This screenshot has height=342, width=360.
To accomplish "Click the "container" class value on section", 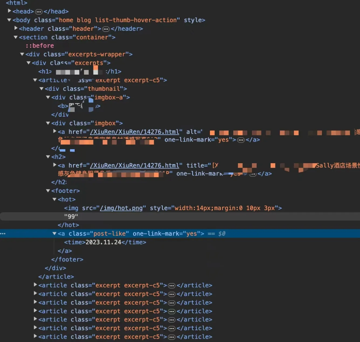I will pyautogui.click(x=92, y=37).
